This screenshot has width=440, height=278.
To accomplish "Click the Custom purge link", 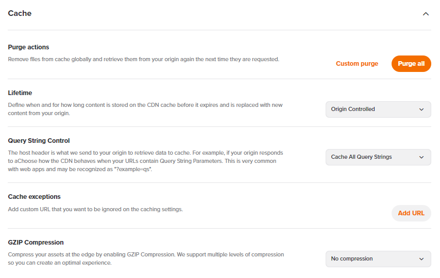I will (357, 64).
